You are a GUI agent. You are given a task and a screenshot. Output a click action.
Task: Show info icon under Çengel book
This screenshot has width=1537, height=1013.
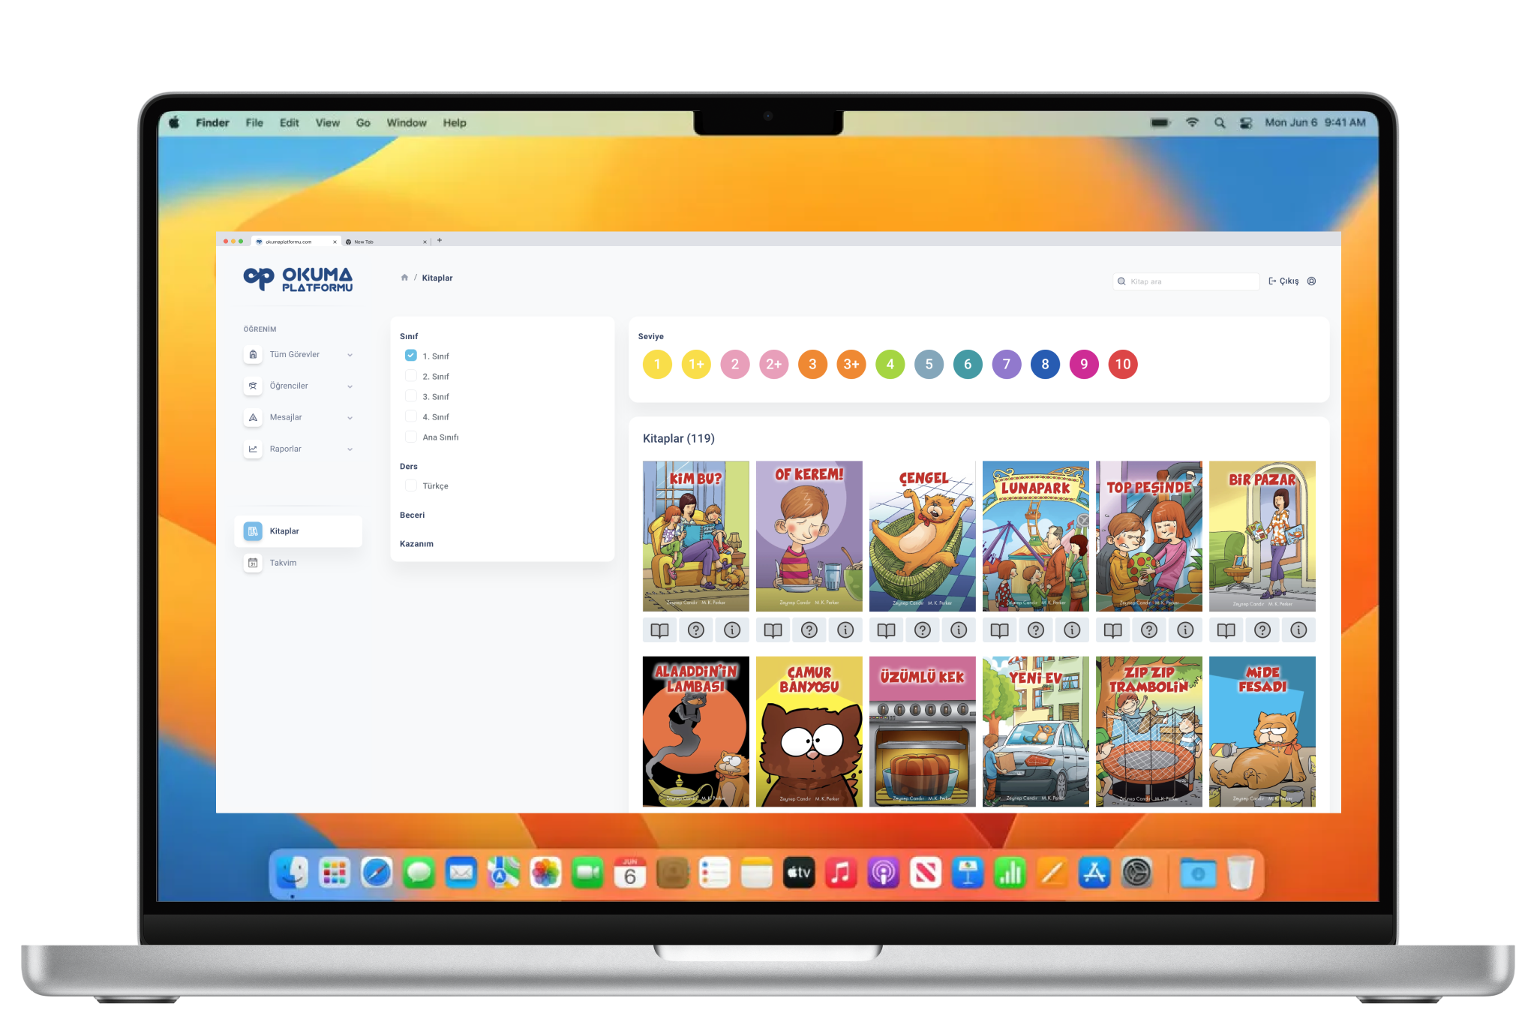click(959, 630)
